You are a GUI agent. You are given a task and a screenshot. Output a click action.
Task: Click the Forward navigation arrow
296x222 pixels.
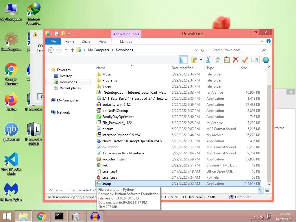(x=59, y=50)
